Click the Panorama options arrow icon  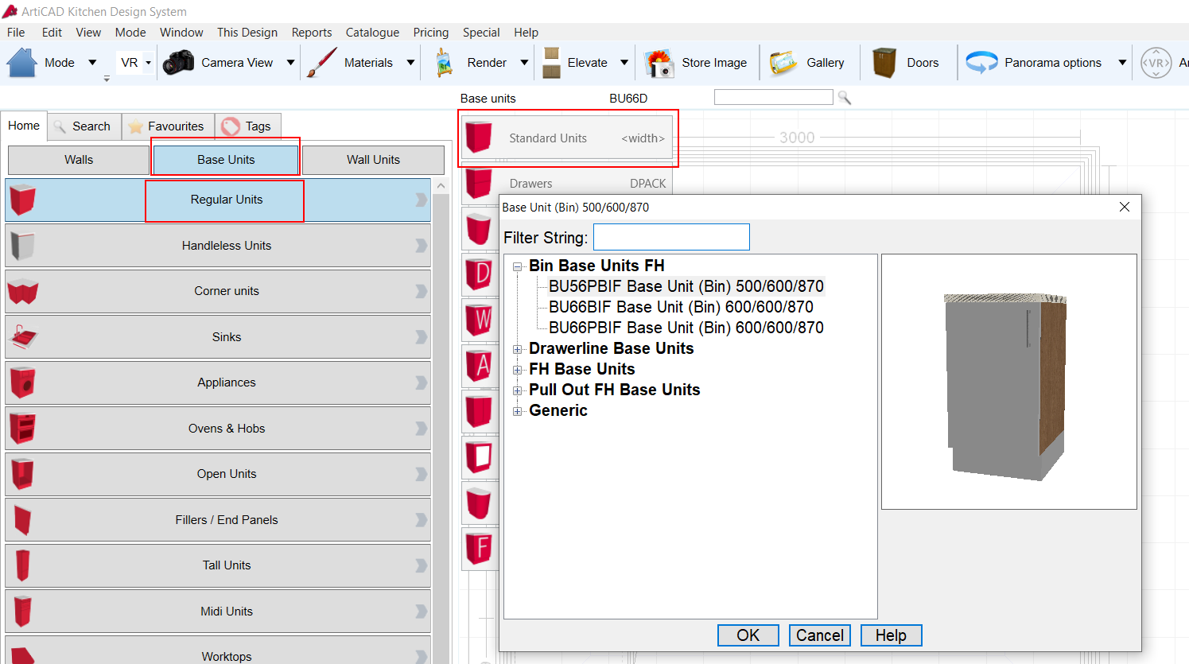981,62
